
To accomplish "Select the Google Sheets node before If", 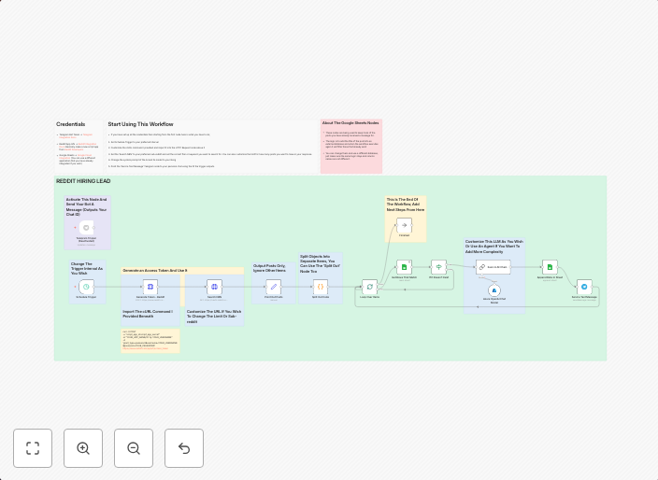I will point(404,267).
